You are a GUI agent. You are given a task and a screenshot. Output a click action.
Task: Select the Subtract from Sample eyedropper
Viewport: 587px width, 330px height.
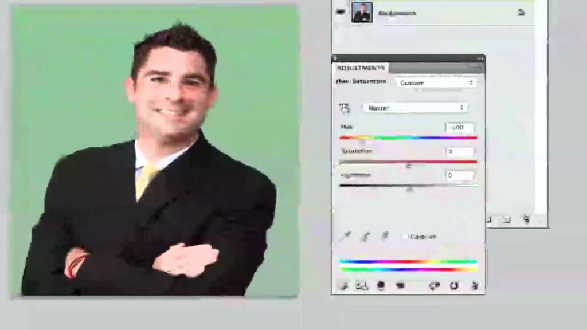pos(385,236)
